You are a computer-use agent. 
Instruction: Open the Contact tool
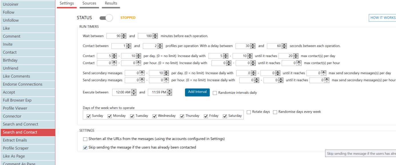27,52
